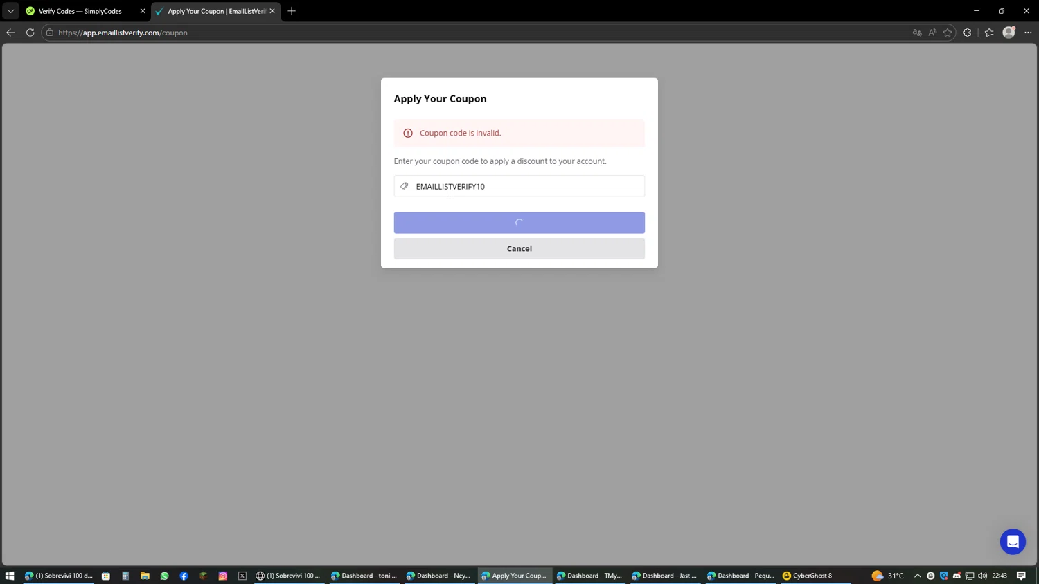Go back to previous page
Image resolution: width=1039 pixels, height=584 pixels.
click(x=10, y=33)
